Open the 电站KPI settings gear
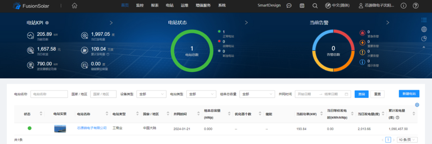This screenshot has width=432, height=144. click(x=47, y=23)
